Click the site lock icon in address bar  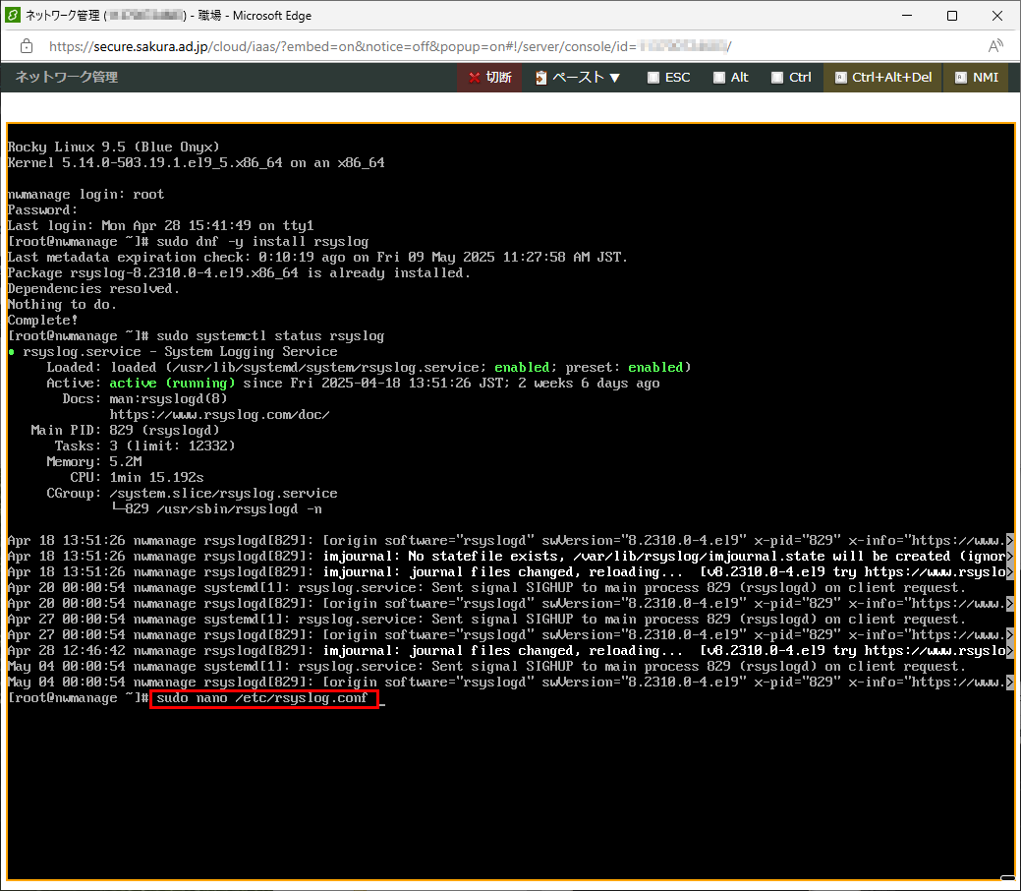[27, 46]
